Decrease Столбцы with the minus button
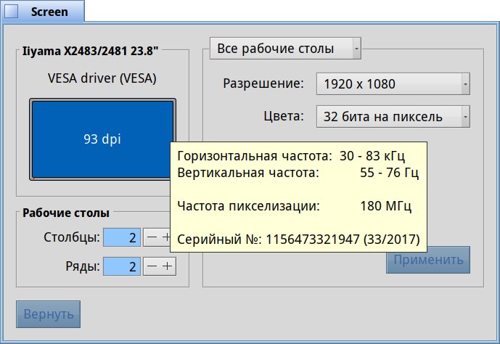The image size is (500, 344). (x=152, y=237)
